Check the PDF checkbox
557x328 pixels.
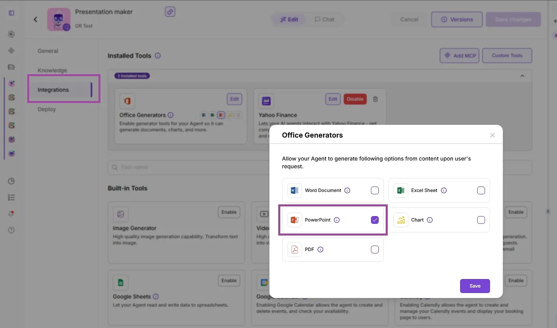(375, 249)
